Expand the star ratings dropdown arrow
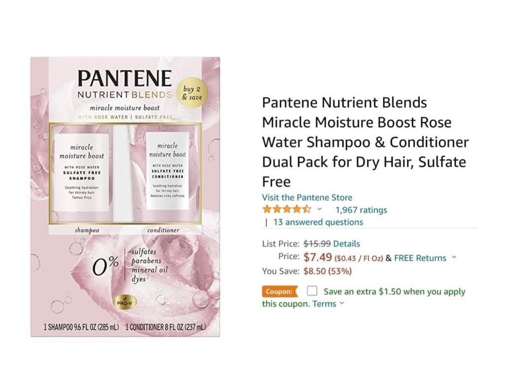The height and width of the screenshot is (389, 505). tap(319, 210)
